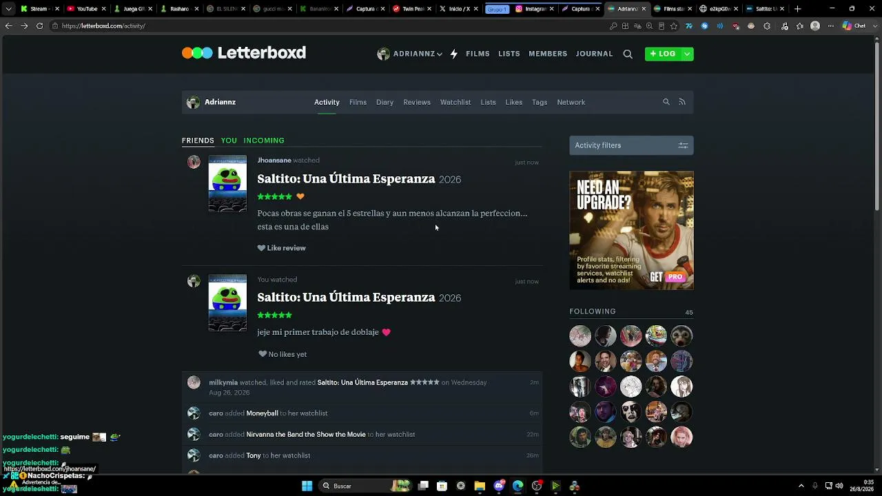882x496 pixels.
Task: Open the Grupo 1 tab group
Action: click(x=497, y=9)
